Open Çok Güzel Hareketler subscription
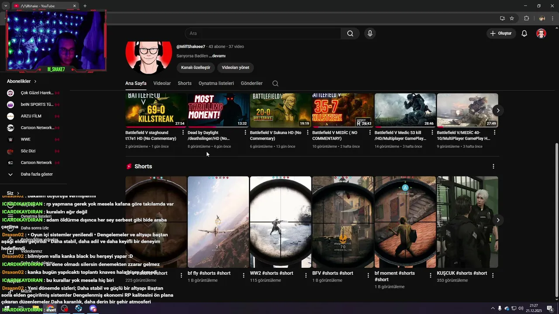Screen dimensions: 559x314 pyautogui.click(x=33, y=93)
